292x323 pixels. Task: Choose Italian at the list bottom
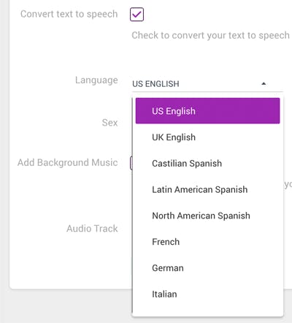[x=207, y=294]
